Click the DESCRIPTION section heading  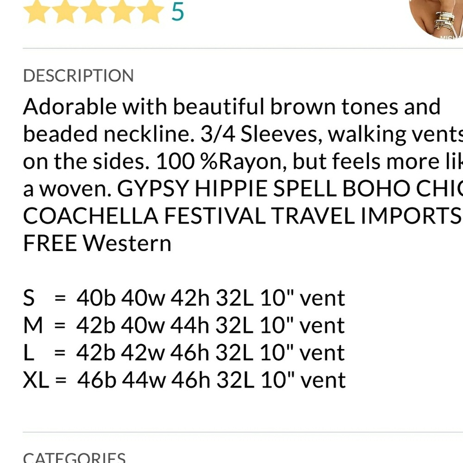click(78, 76)
